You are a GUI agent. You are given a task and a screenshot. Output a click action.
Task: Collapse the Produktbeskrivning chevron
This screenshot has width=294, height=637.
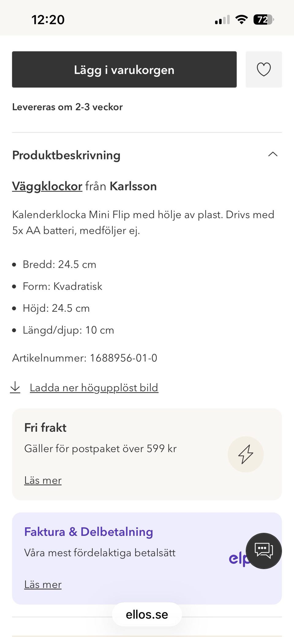point(273,154)
